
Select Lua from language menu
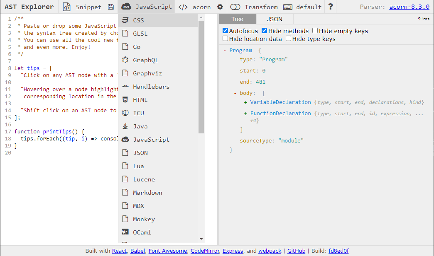coord(158,166)
